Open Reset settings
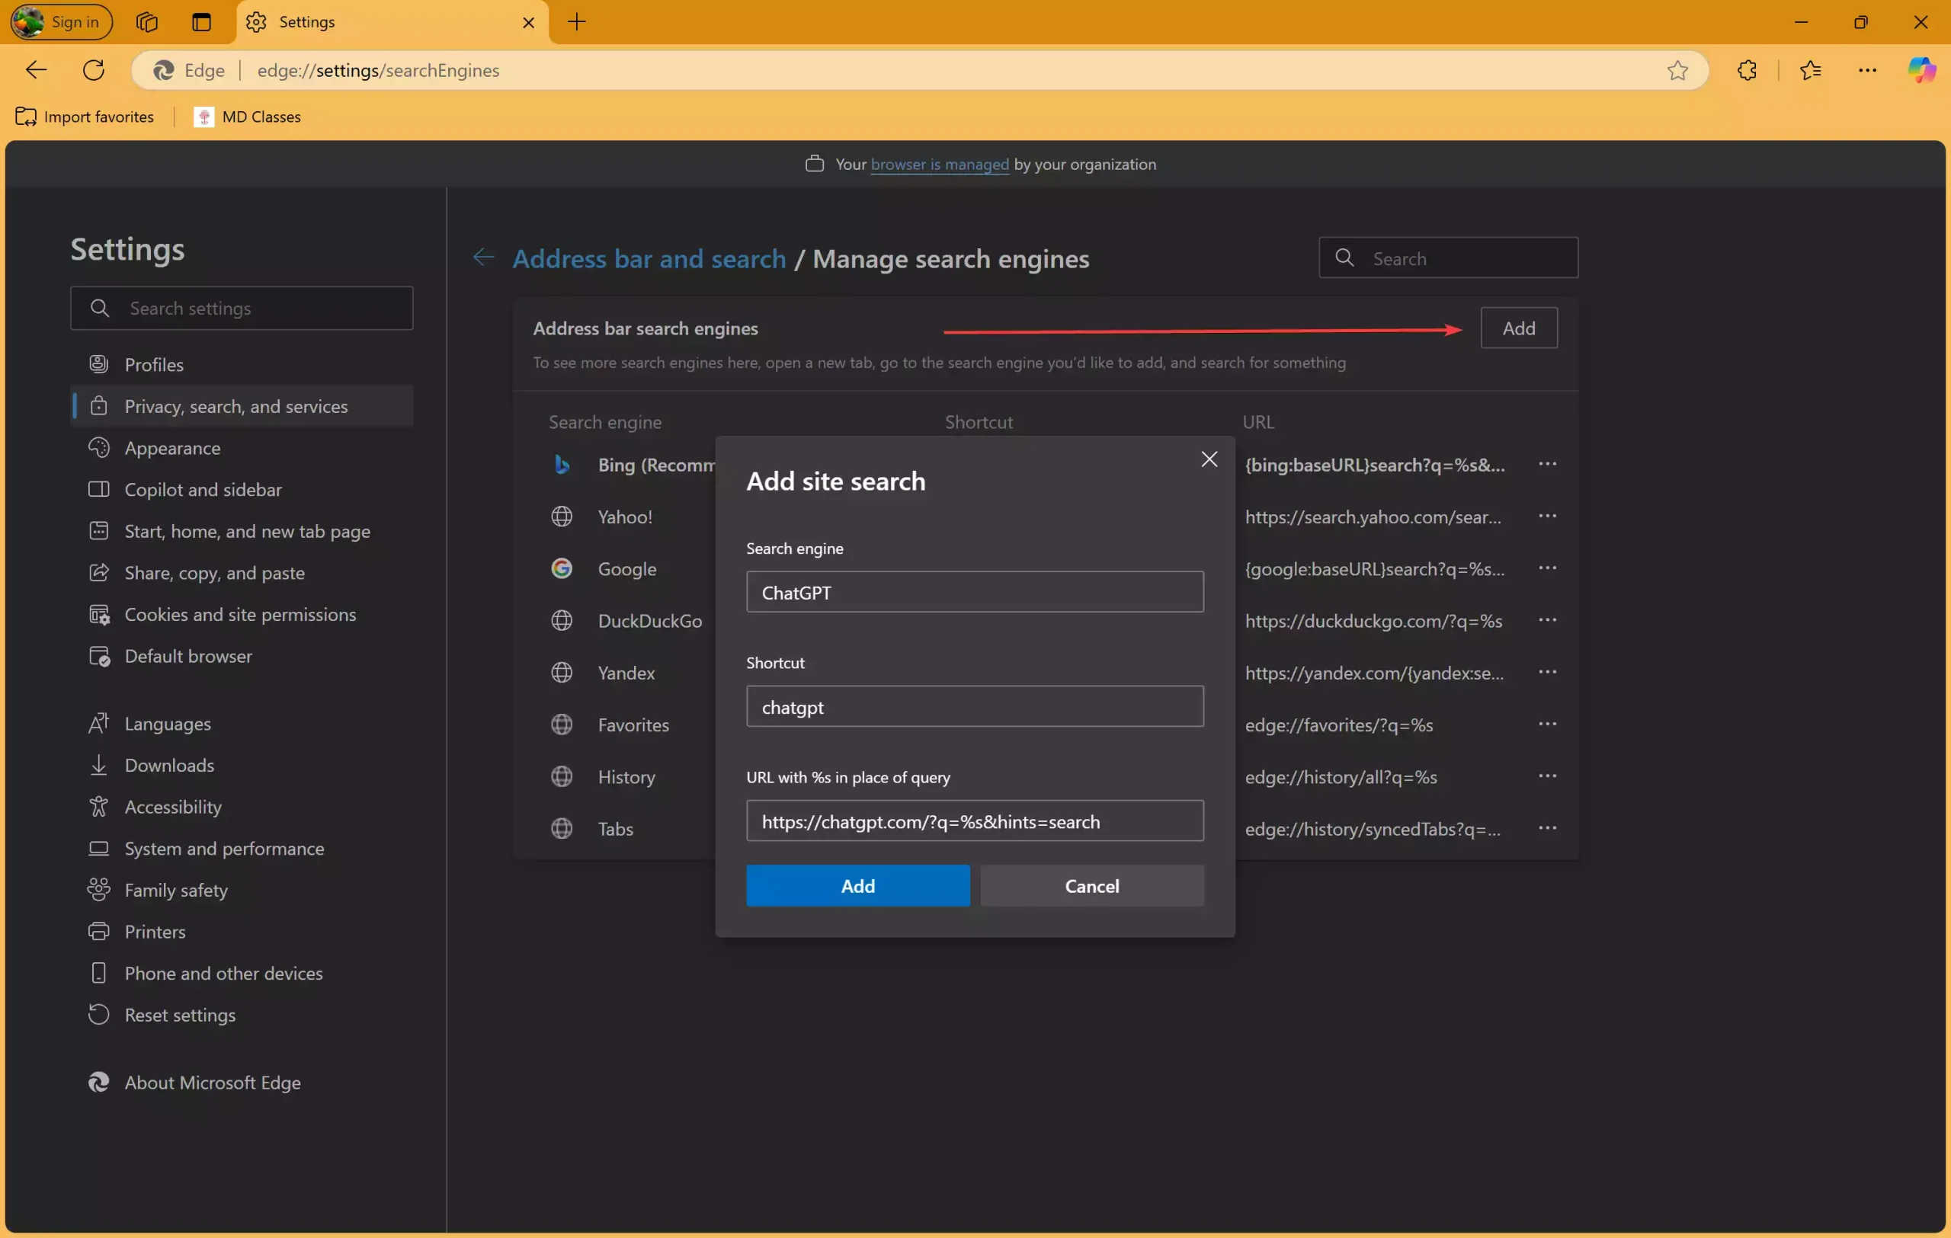This screenshot has height=1238, width=1951. click(242, 1016)
